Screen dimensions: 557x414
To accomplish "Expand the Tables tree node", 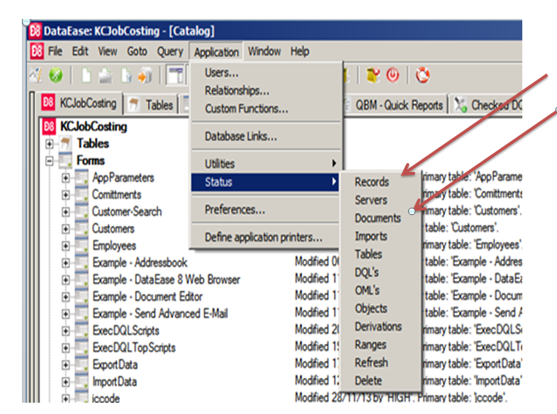I will [49, 144].
